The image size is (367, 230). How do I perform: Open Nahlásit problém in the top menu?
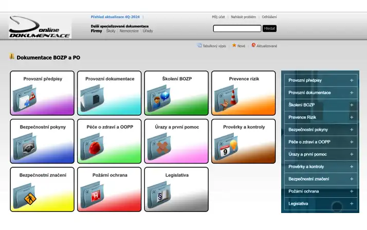244,17
